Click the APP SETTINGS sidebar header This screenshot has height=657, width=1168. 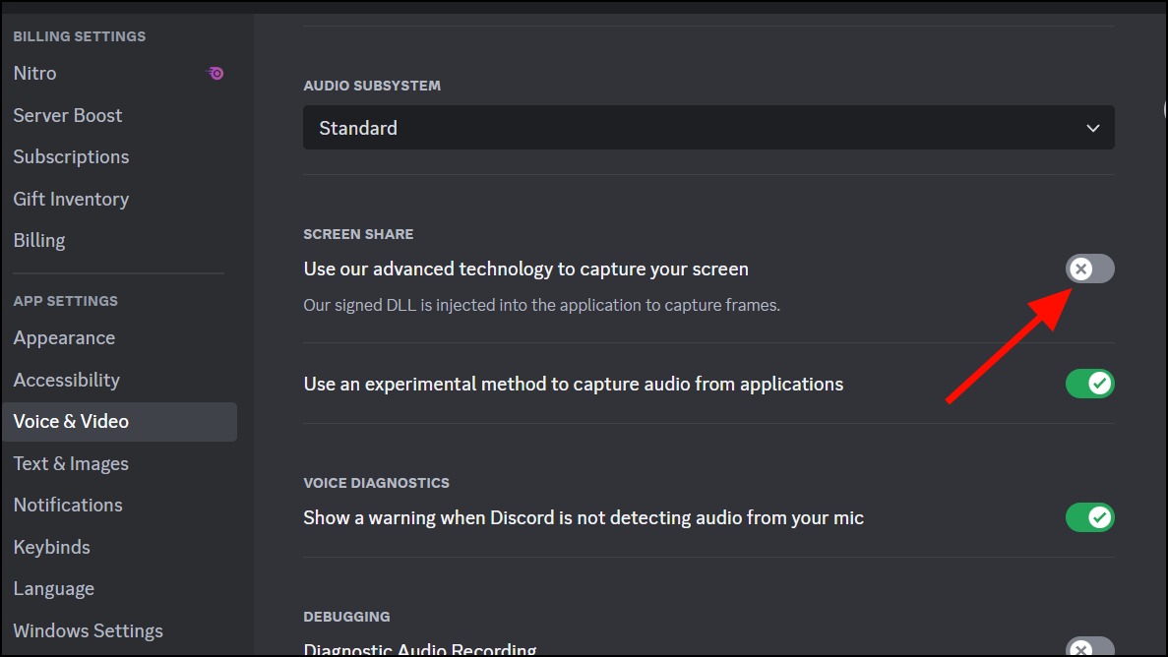click(66, 301)
